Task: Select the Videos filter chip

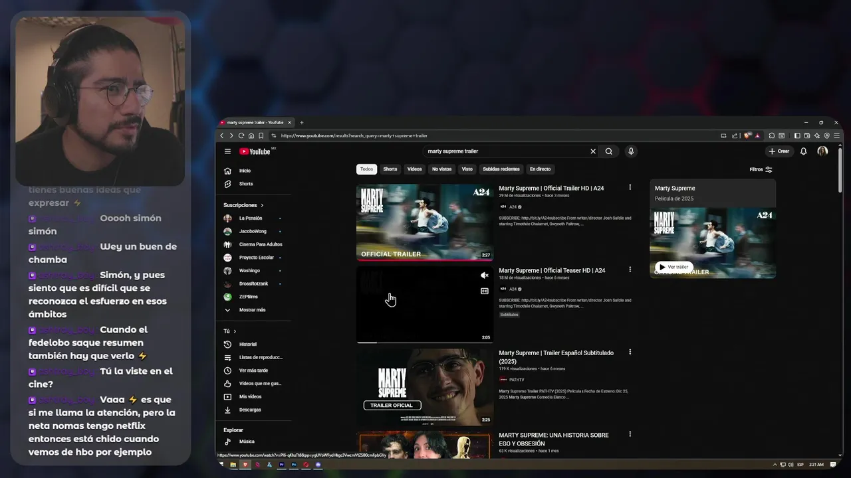Action: [415, 169]
